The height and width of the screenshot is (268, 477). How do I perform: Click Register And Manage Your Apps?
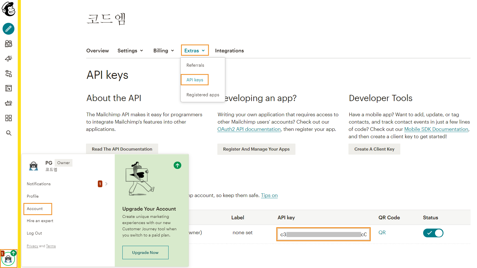[256, 149]
